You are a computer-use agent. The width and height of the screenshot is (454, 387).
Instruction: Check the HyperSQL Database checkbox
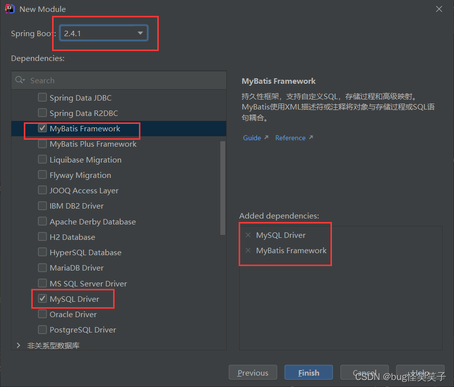[x=42, y=252]
